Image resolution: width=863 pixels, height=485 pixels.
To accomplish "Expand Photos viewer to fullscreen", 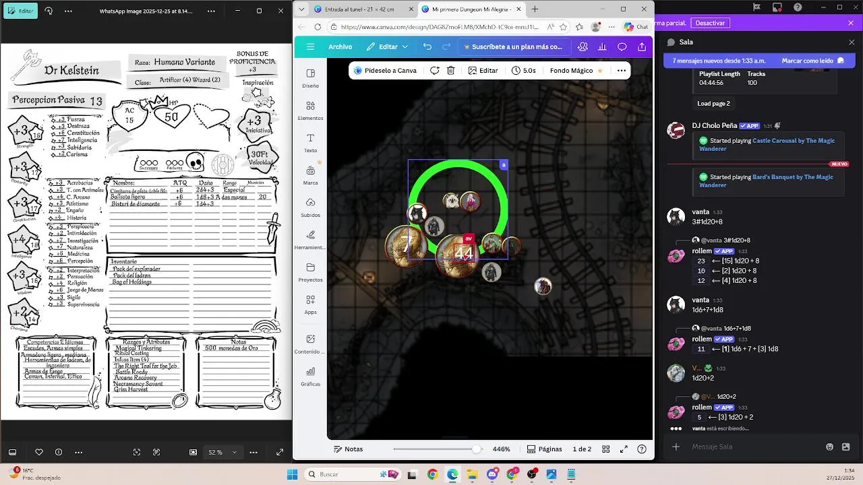I will click(x=280, y=452).
